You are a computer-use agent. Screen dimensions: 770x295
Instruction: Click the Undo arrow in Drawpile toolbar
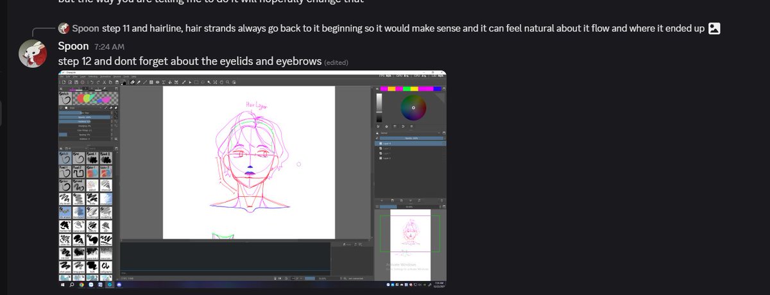click(91, 82)
